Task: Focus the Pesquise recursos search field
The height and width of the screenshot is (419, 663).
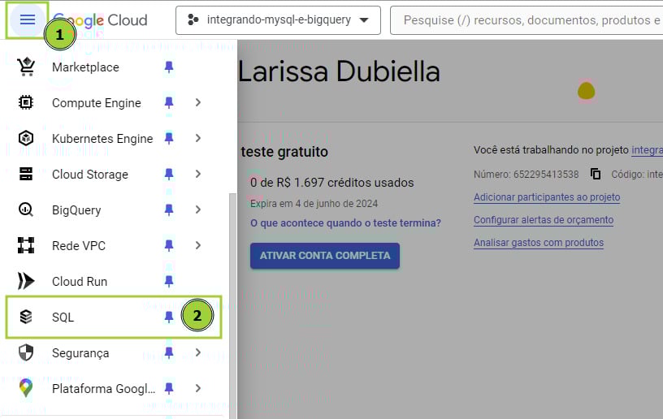Action: click(x=526, y=19)
